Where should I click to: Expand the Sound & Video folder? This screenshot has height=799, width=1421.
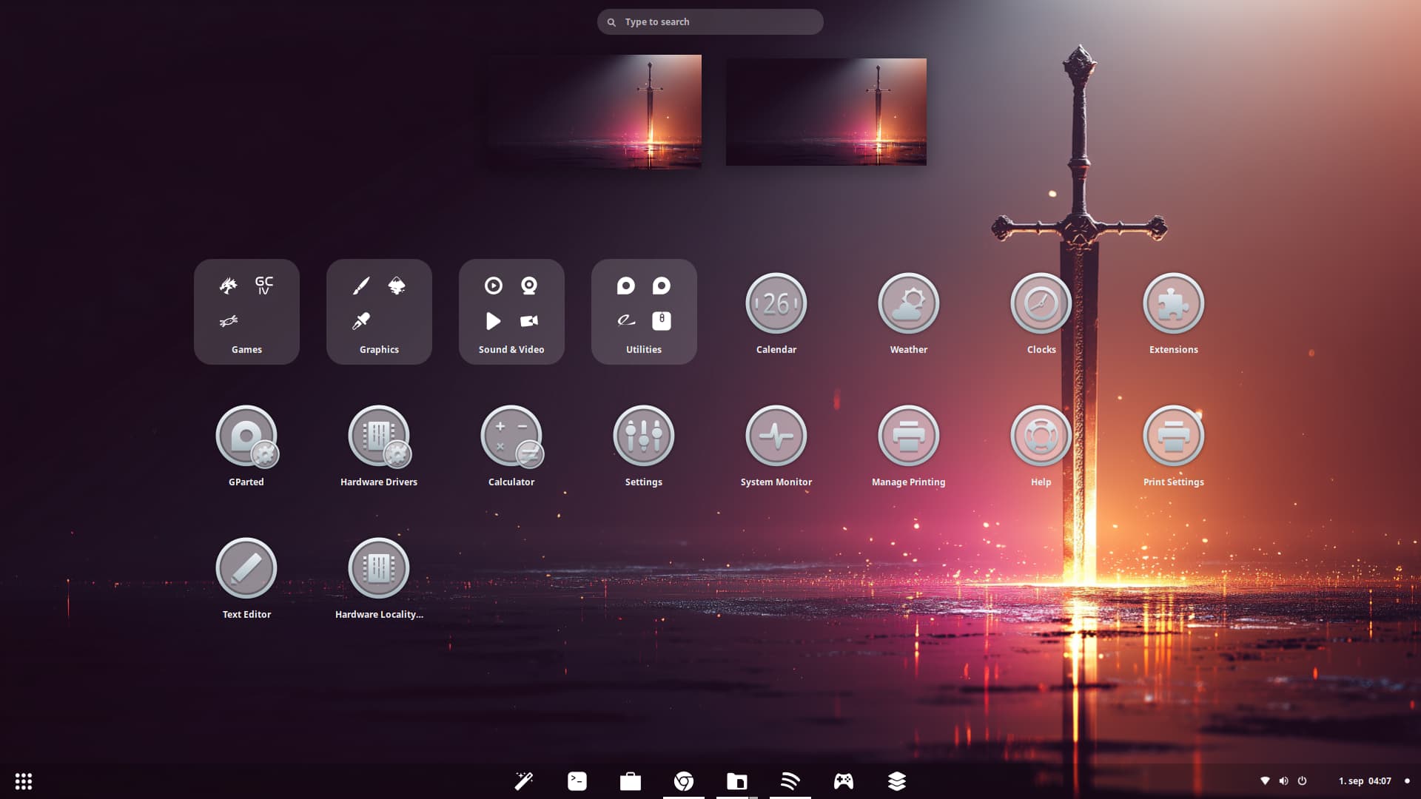(x=511, y=311)
